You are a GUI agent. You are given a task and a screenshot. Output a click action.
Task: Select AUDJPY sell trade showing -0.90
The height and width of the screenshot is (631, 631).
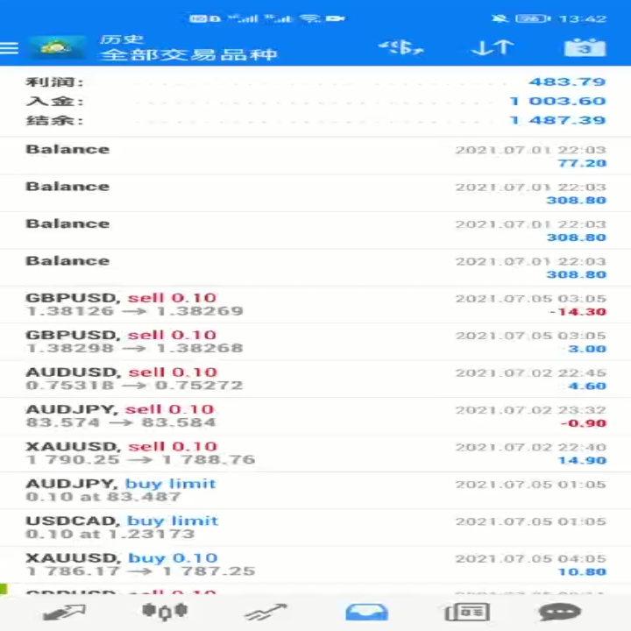click(315, 416)
